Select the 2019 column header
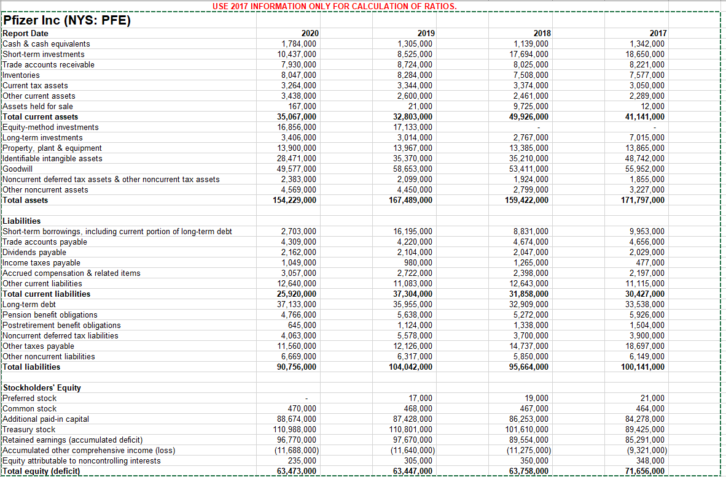This screenshot has height=477, width=726. pyautogui.click(x=426, y=33)
